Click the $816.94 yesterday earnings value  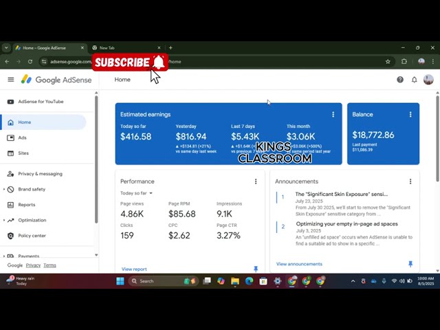click(191, 137)
